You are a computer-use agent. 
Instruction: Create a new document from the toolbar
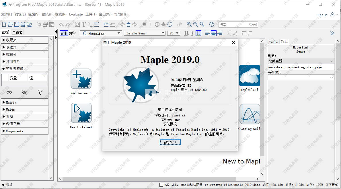pyautogui.click(x=4, y=24)
